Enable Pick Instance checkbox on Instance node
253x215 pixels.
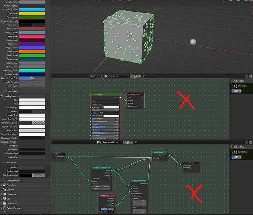pyautogui.click(x=133, y=193)
